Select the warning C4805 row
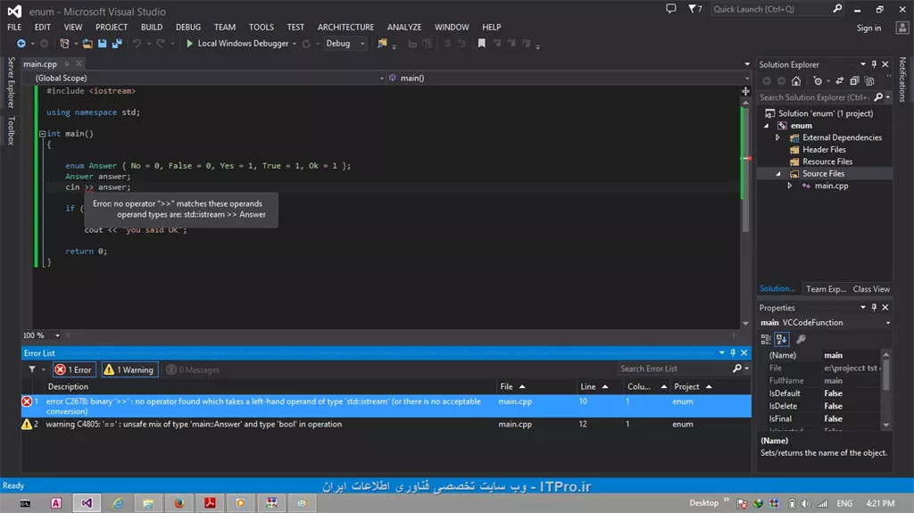This screenshot has height=513, width=914. (x=386, y=425)
